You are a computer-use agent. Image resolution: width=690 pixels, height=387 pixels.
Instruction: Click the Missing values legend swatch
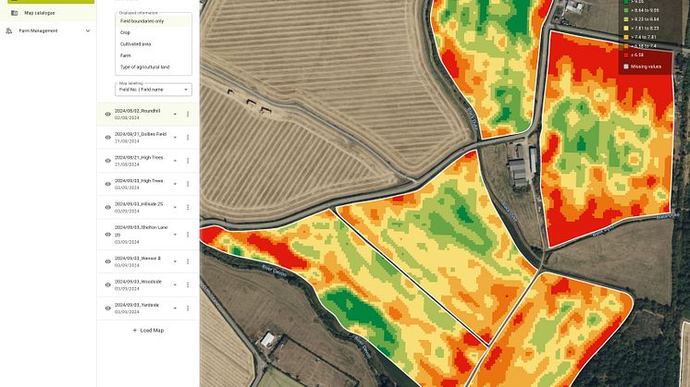pos(625,67)
